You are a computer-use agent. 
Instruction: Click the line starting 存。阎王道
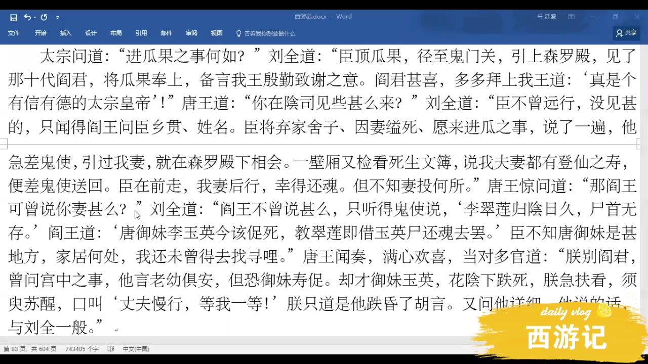coord(322,233)
